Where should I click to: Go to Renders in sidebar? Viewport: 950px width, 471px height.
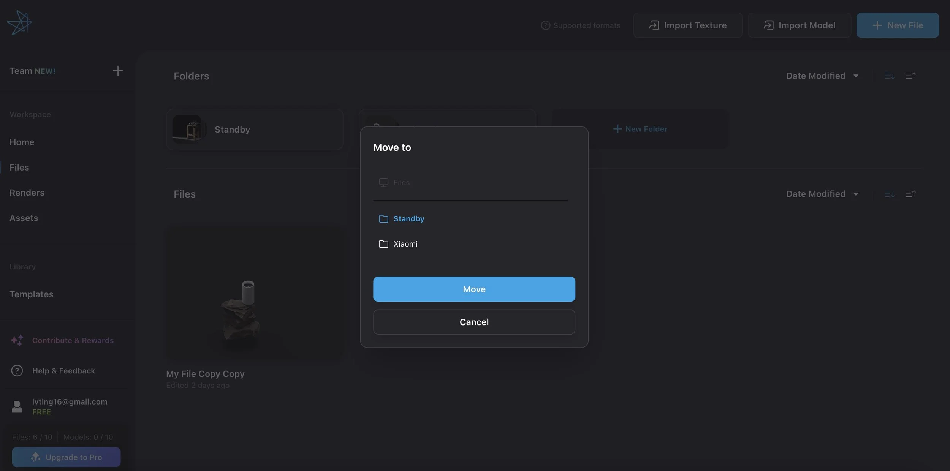27,193
